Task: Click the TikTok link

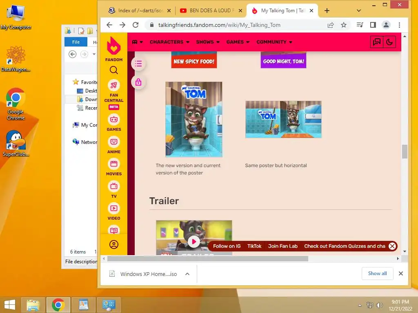Action: pyautogui.click(x=254, y=246)
